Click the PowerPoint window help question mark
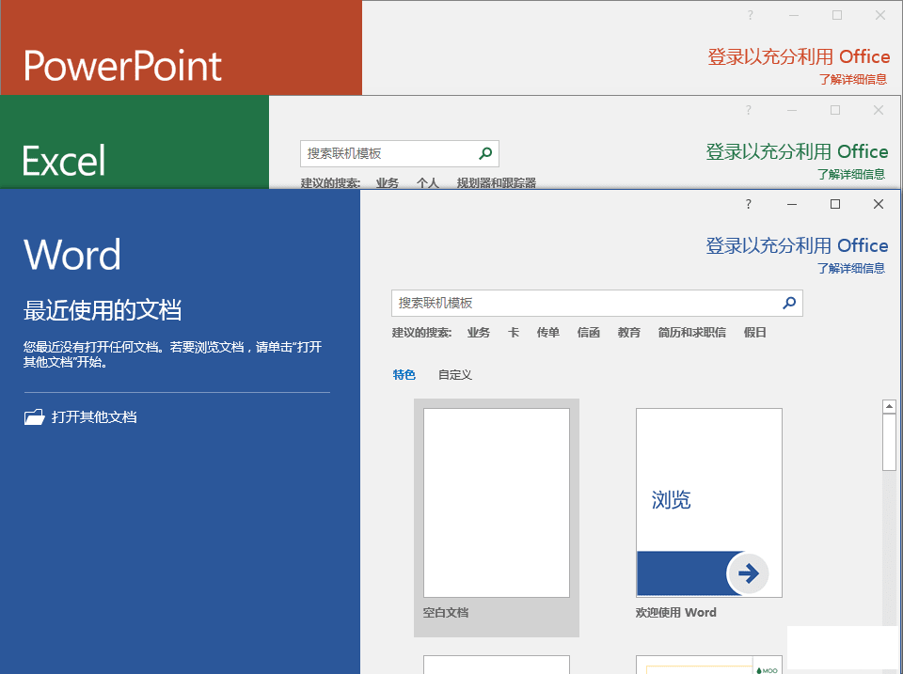Image resolution: width=903 pixels, height=674 pixels. 750,15
